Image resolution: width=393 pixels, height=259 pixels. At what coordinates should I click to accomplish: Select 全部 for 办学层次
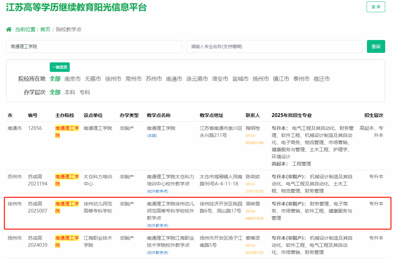(x=55, y=92)
